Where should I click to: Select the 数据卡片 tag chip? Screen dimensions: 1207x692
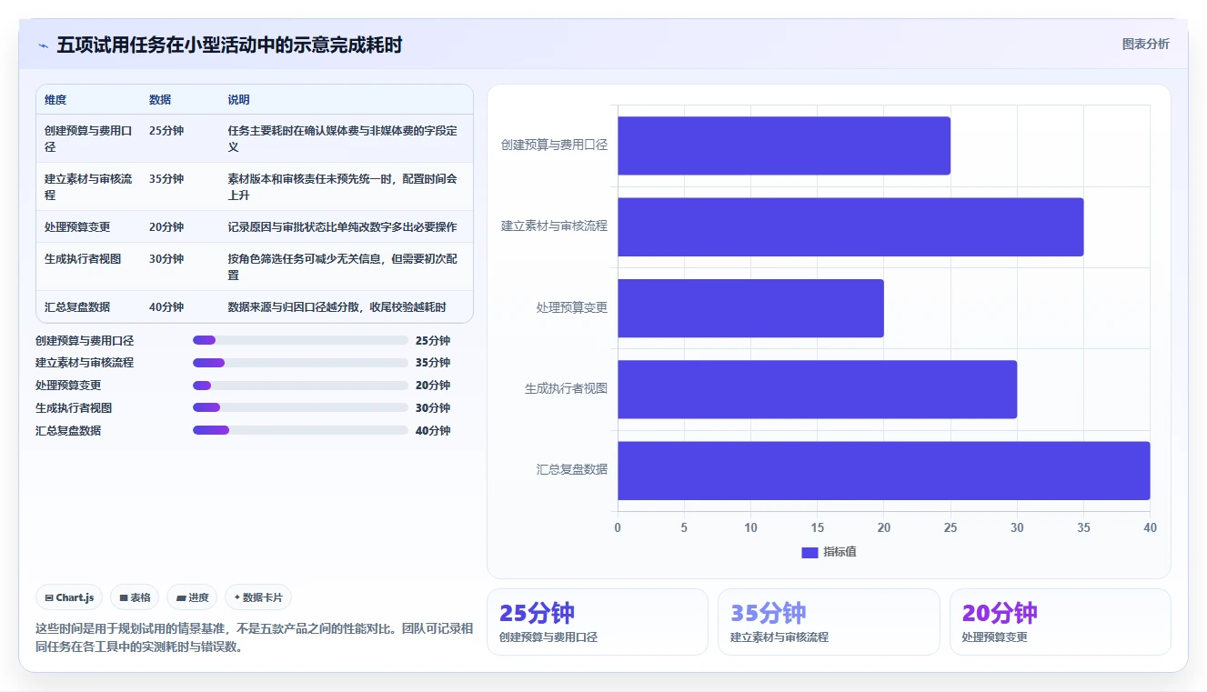(258, 597)
